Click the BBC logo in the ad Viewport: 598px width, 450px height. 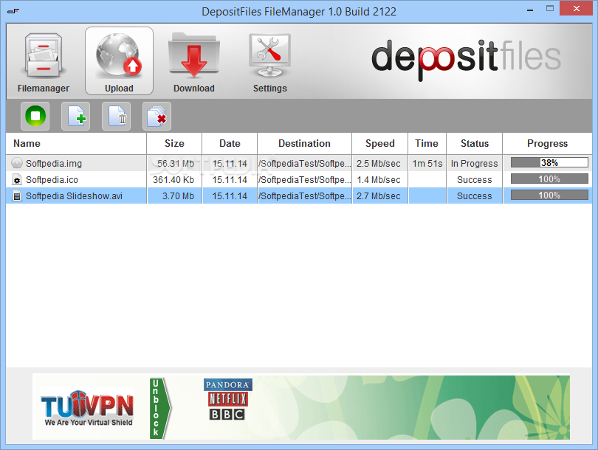[x=227, y=414]
